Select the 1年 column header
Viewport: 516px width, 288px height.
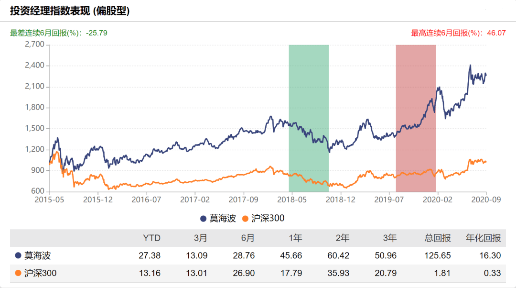295,238
